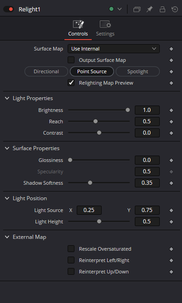
Task: Collapse the Surface Properties section
Action: [x=7, y=148]
